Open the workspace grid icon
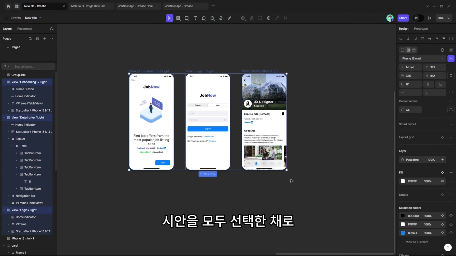 point(17,6)
